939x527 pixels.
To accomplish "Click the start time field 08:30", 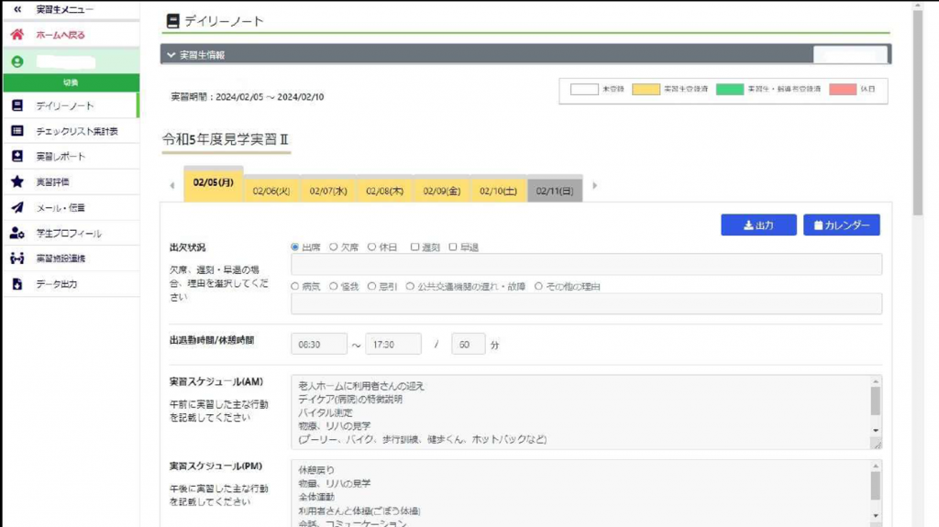I will 318,345.
